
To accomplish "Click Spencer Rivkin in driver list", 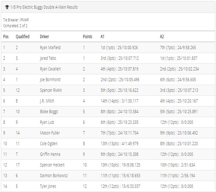I will pyautogui.click(x=51, y=90).
